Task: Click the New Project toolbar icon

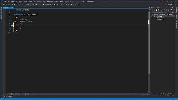Action: 9,4
